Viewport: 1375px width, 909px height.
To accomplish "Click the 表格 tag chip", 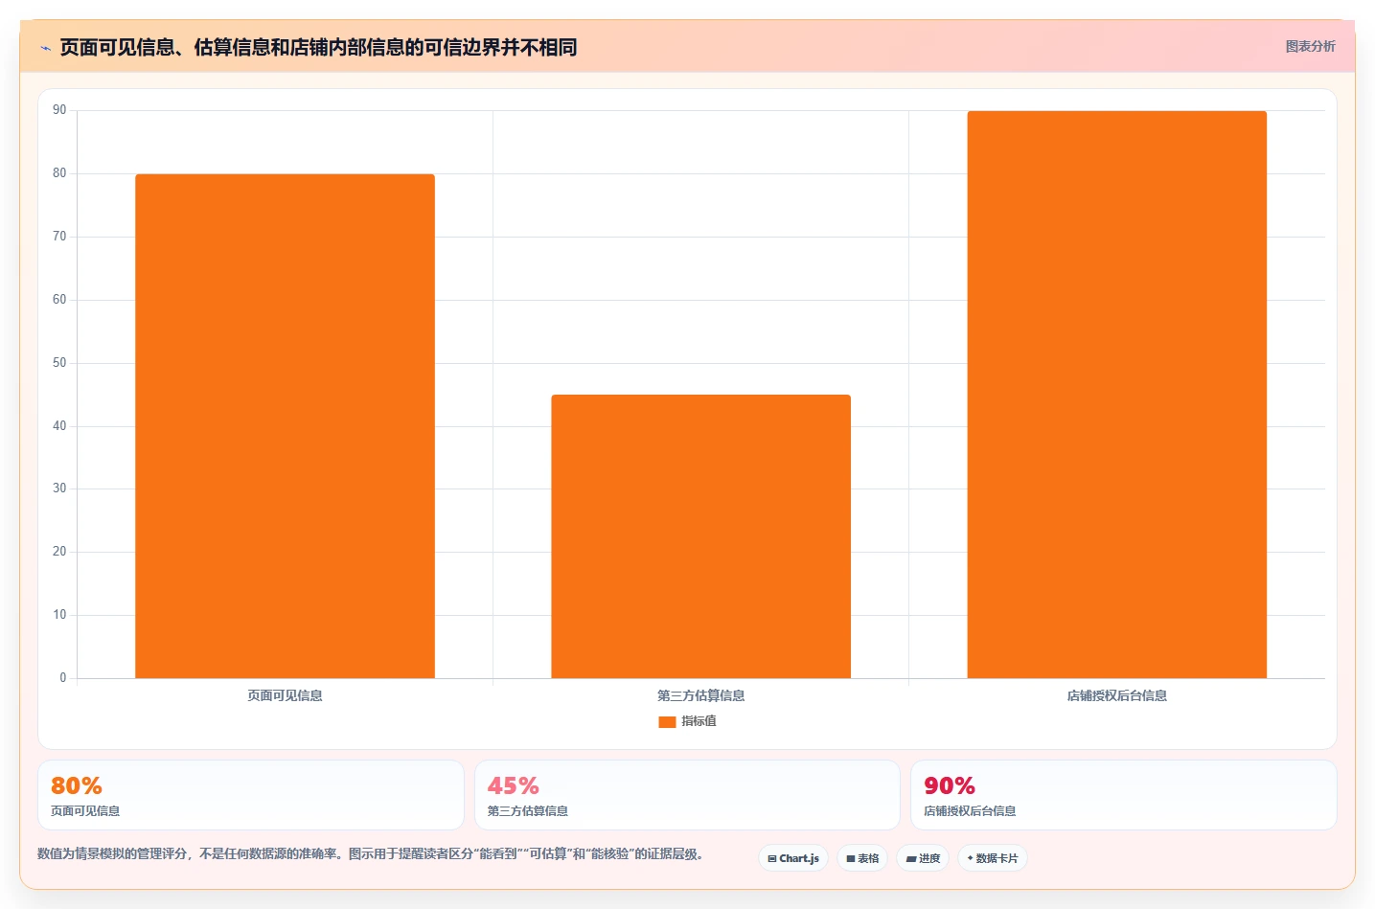I will 862,858.
